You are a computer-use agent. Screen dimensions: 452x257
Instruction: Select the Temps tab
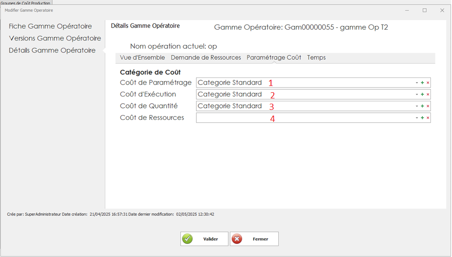[x=316, y=58]
